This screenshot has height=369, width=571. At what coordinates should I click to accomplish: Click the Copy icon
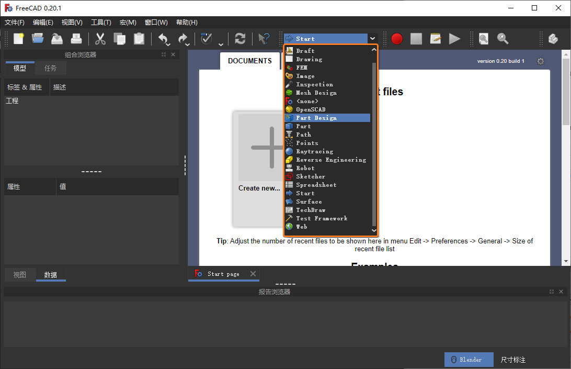[119, 38]
